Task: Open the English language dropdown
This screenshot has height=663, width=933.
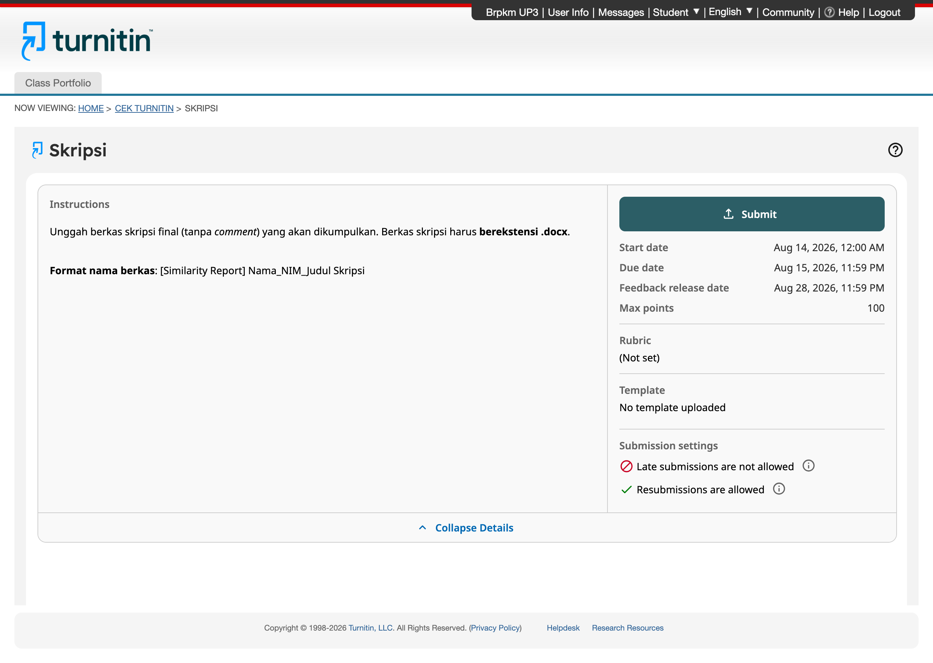Action: coord(730,12)
